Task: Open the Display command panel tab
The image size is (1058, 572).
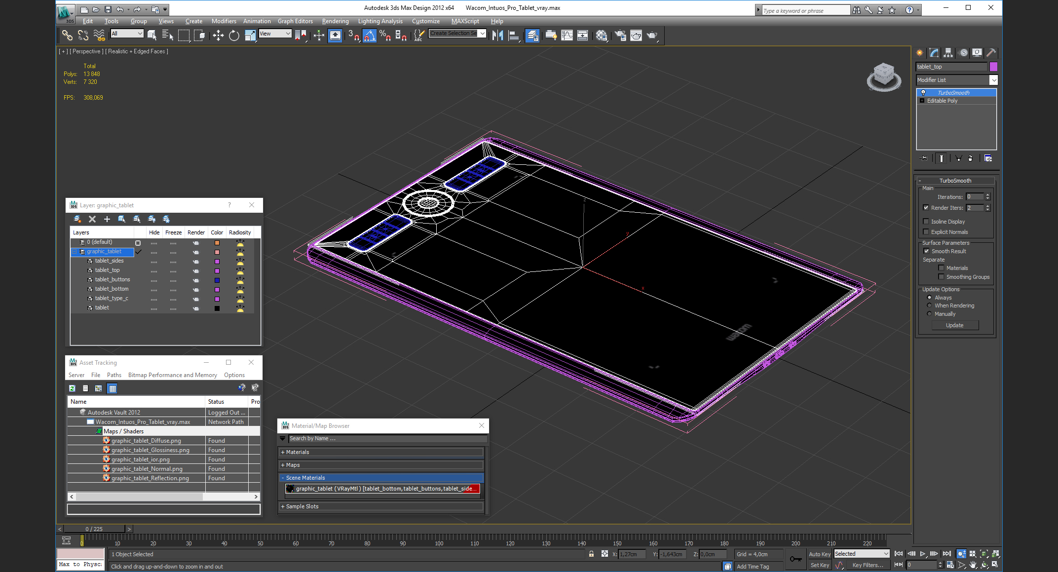Action: [977, 53]
